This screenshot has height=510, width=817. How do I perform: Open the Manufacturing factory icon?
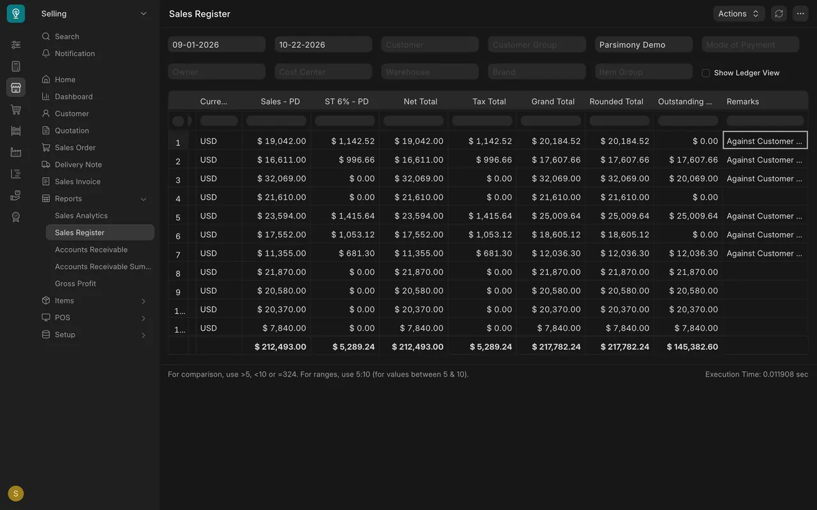pyautogui.click(x=16, y=152)
